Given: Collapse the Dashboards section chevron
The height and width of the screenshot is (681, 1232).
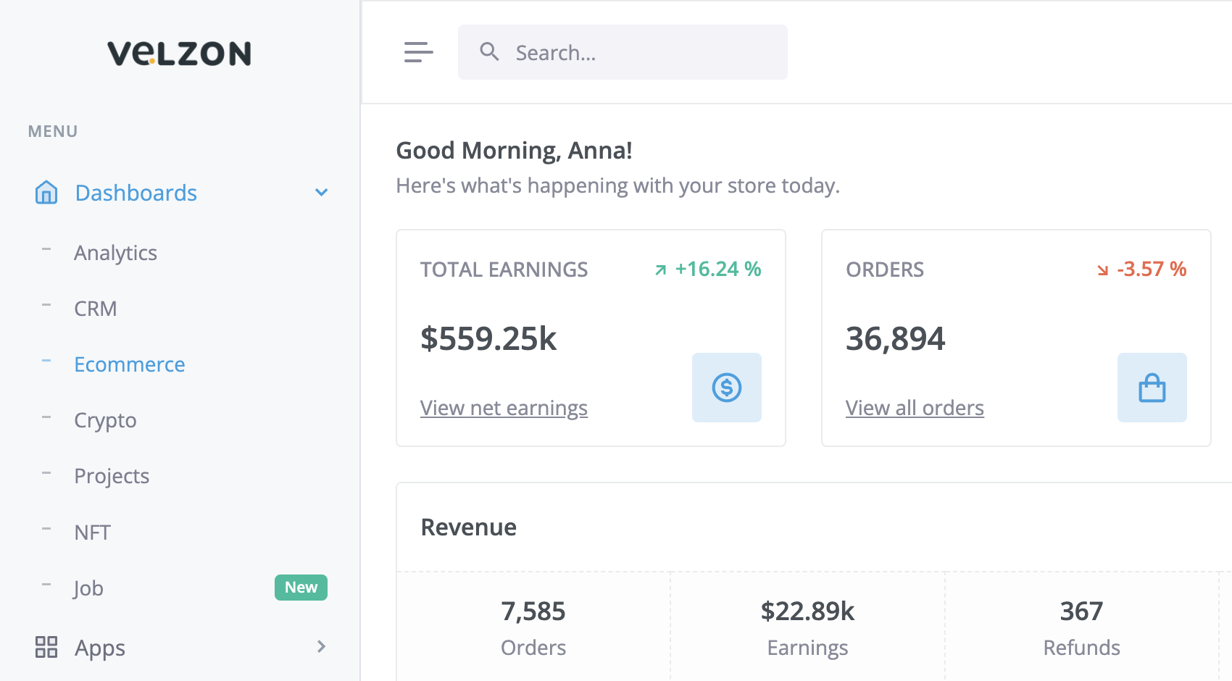Looking at the screenshot, I should [320, 192].
